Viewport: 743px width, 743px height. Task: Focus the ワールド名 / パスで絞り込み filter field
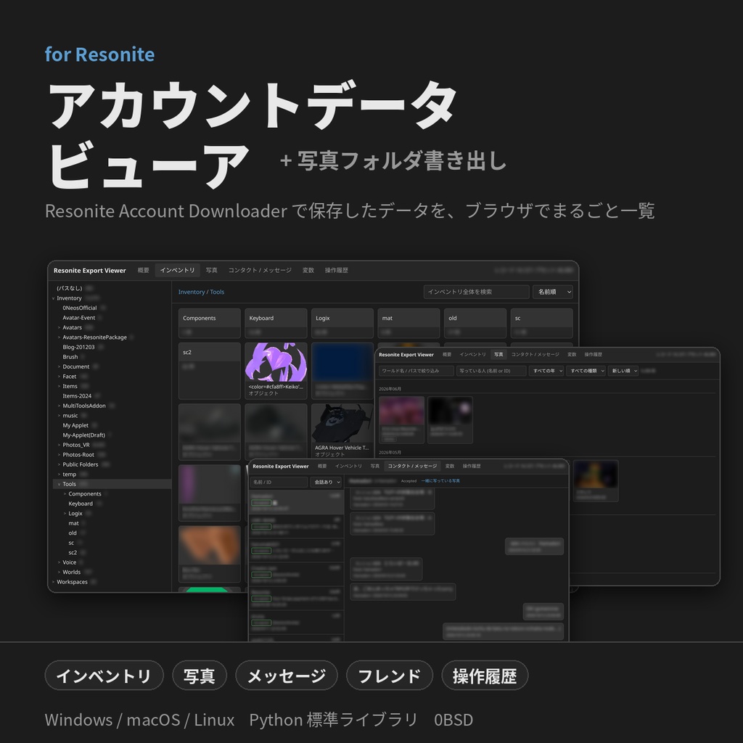[416, 371]
